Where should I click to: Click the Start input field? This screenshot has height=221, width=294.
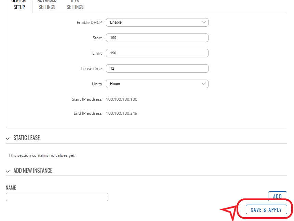tap(157, 38)
